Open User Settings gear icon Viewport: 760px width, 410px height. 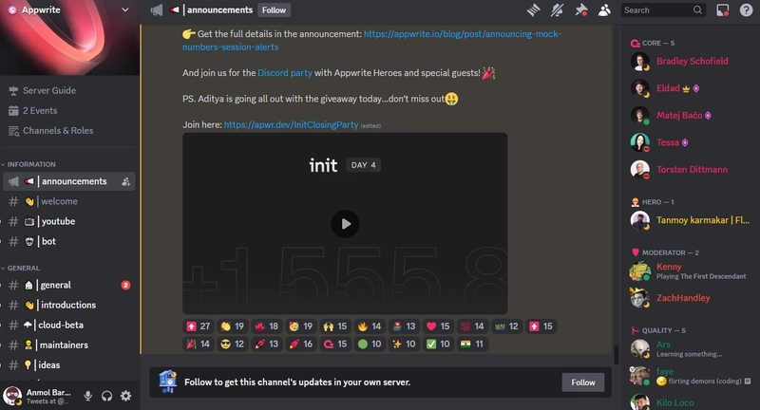[x=125, y=396]
